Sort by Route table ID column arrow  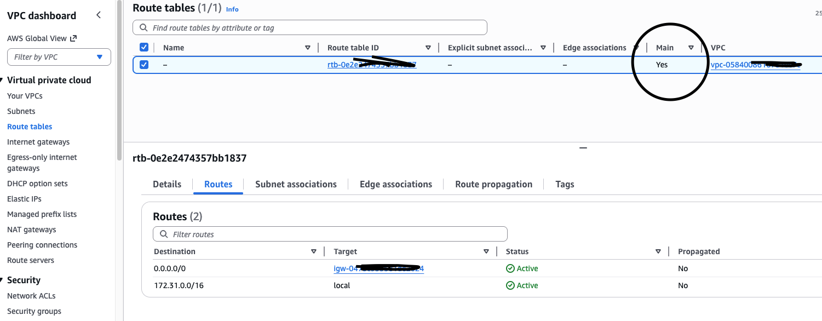pyautogui.click(x=428, y=48)
